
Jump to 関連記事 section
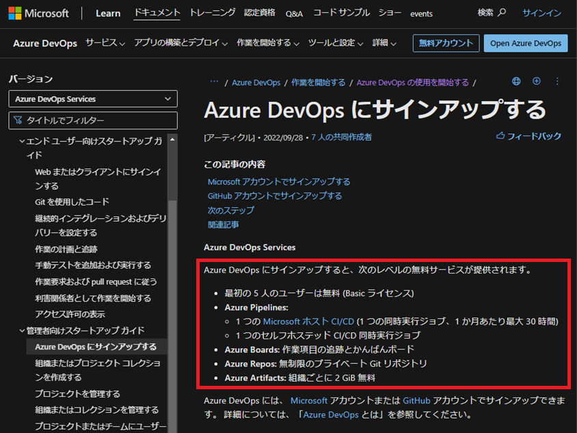click(x=223, y=224)
